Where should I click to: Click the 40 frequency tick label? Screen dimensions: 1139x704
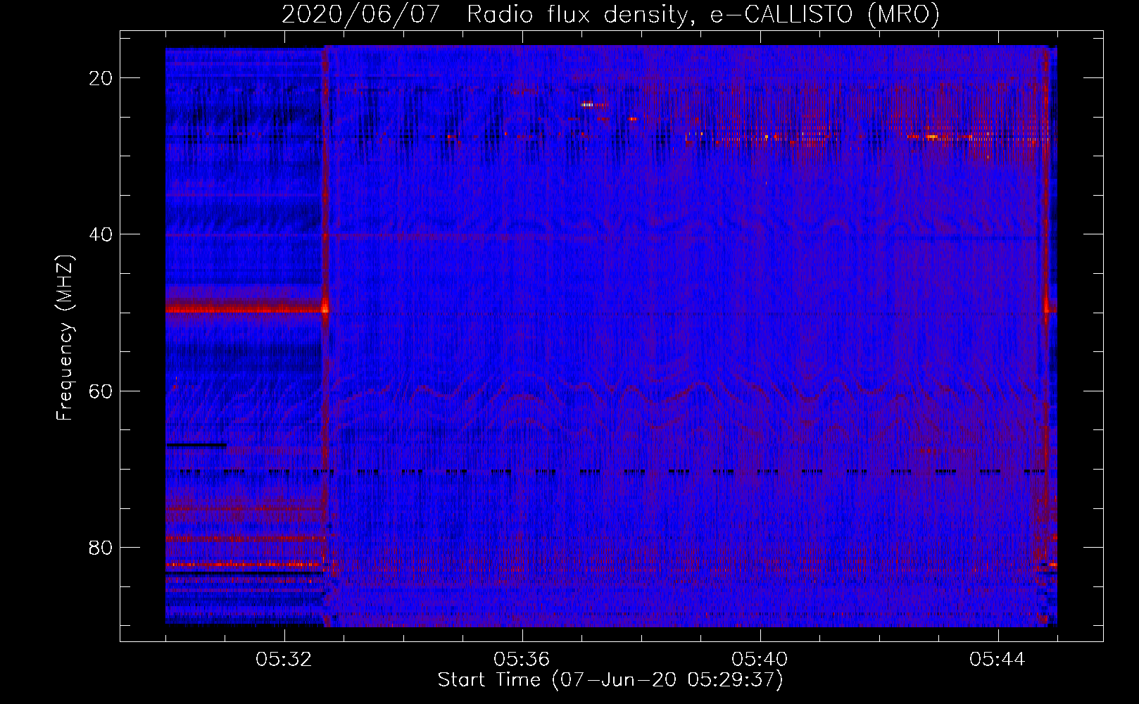(101, 234)
